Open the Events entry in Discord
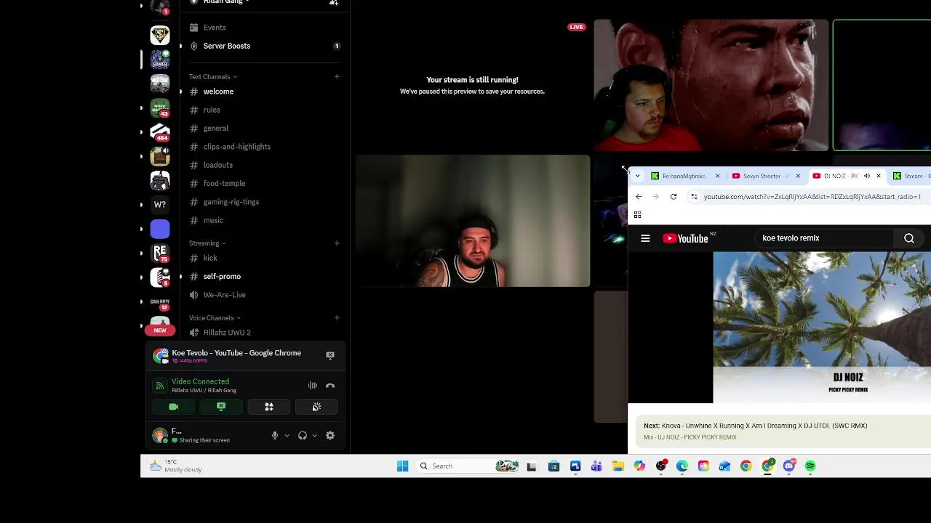The width and height of the screenshot is (931, 523). pyautogui.click(x=215, y=28)
